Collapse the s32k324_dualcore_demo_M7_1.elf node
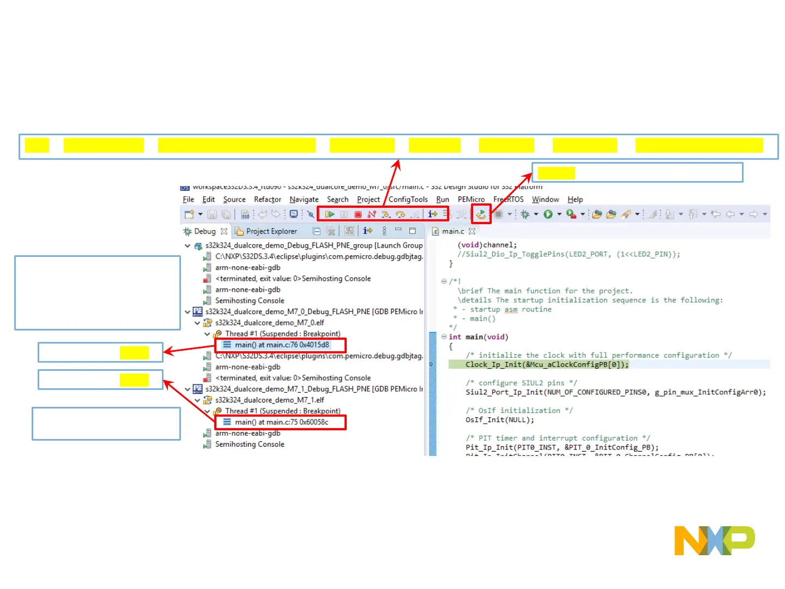This screenshot has width=785, height=589. (x=197, y=400)
